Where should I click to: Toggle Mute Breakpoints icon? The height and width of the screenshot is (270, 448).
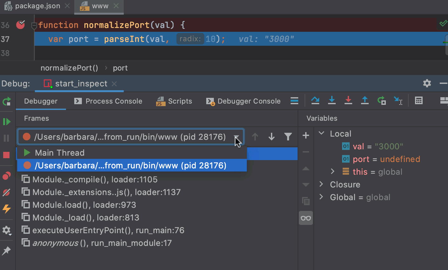(x=6, y=192)
